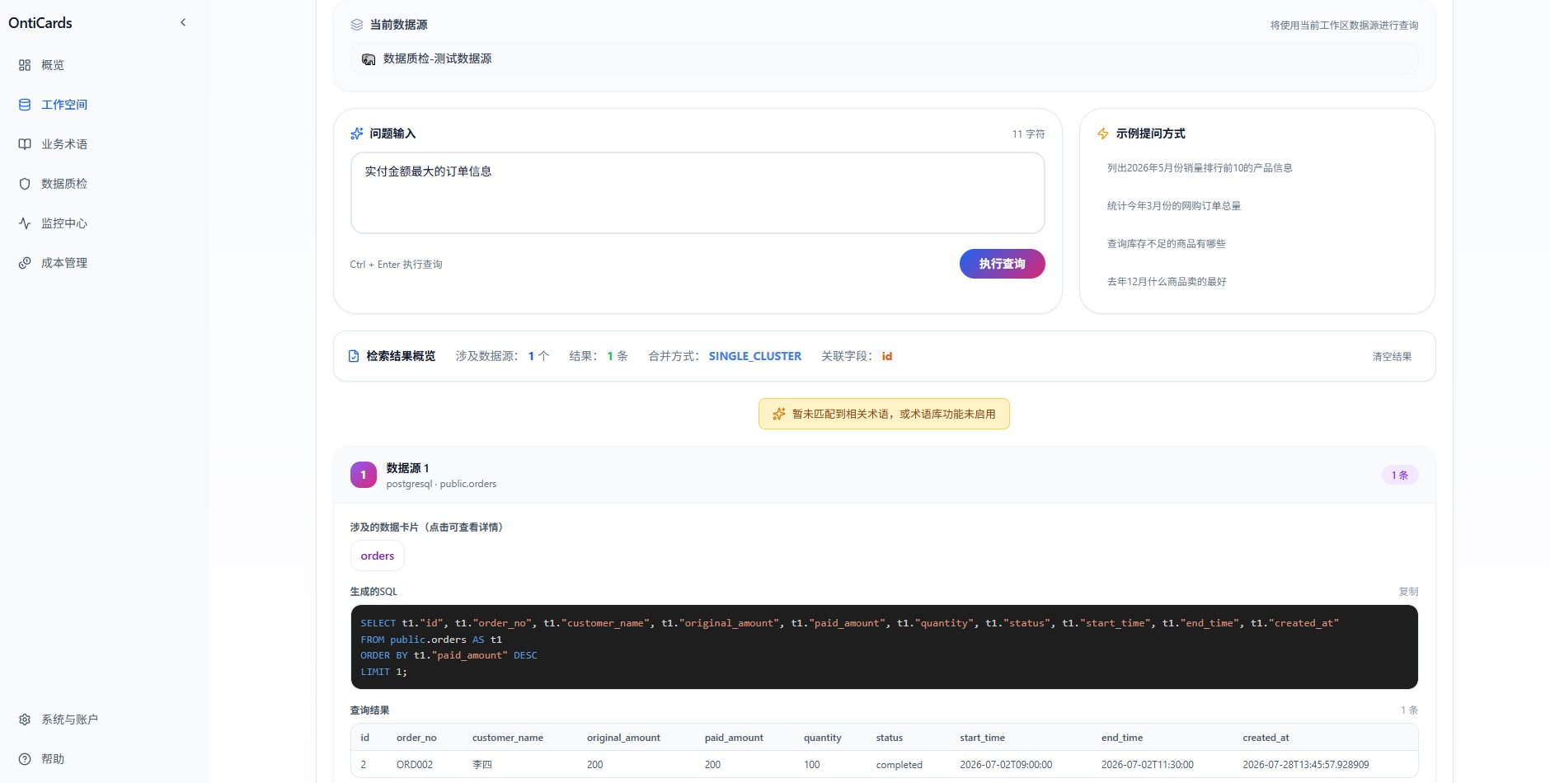Click the 业务术语 book icon

pyautogui.click(x=25, y=144)
